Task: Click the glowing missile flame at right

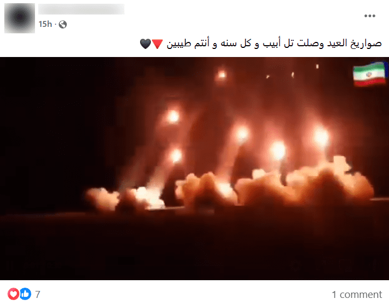Action: click(321, 137)
